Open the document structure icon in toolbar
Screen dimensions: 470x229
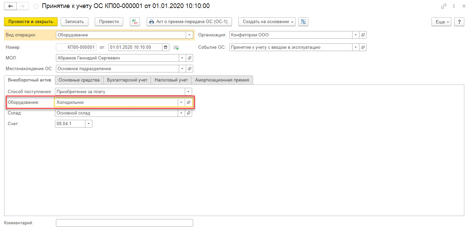click(303, 22)
